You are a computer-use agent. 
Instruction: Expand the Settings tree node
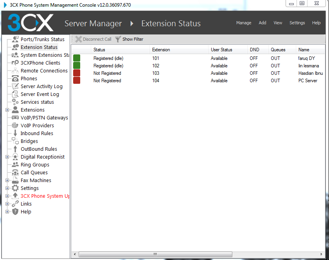pyautogui.click(x=7, y=188)
